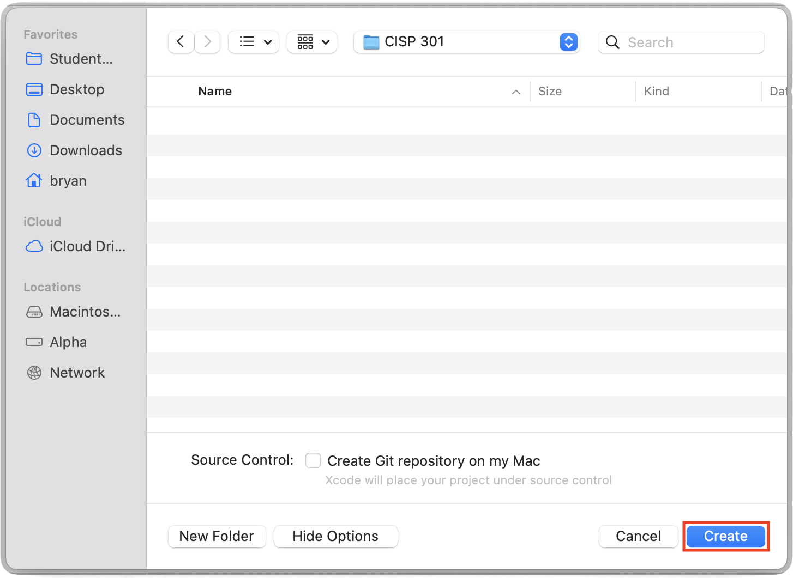Select Documents in the sidebar

(87, 120)
